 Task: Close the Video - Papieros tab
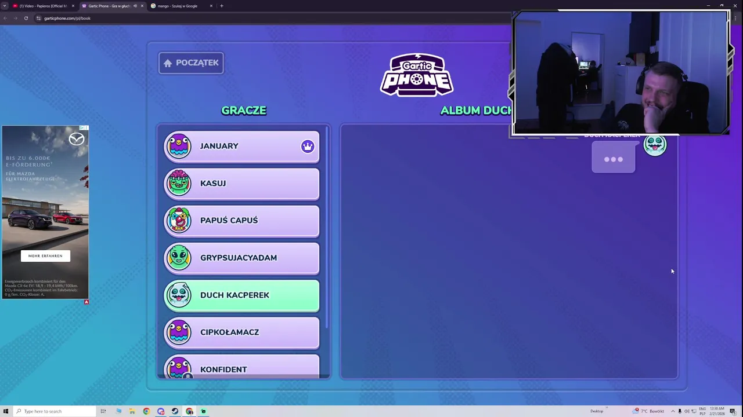tap(73, 6)
